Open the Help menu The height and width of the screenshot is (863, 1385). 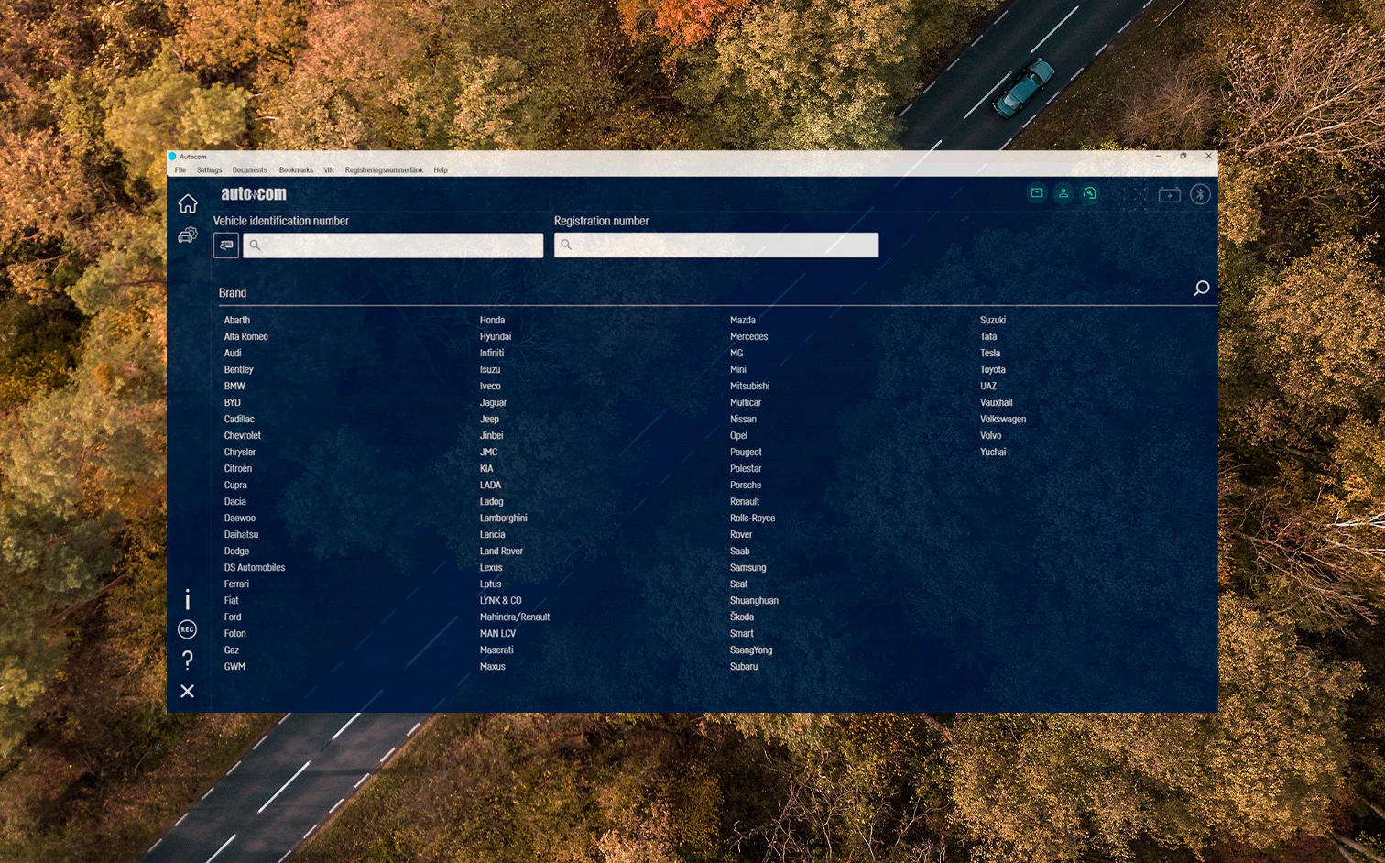(441, 170)
